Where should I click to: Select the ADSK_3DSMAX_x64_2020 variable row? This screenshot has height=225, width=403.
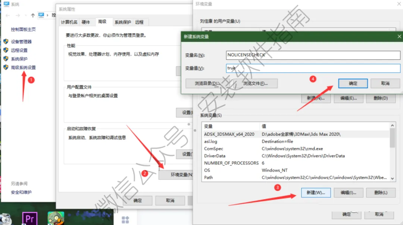pyautogui.click(x=296, y=134)
